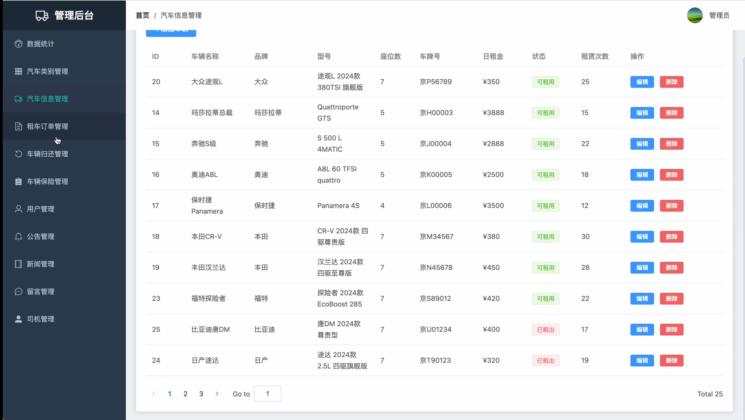Click the Go to page input field
The image size is (745, 420).
coord(267,394)
